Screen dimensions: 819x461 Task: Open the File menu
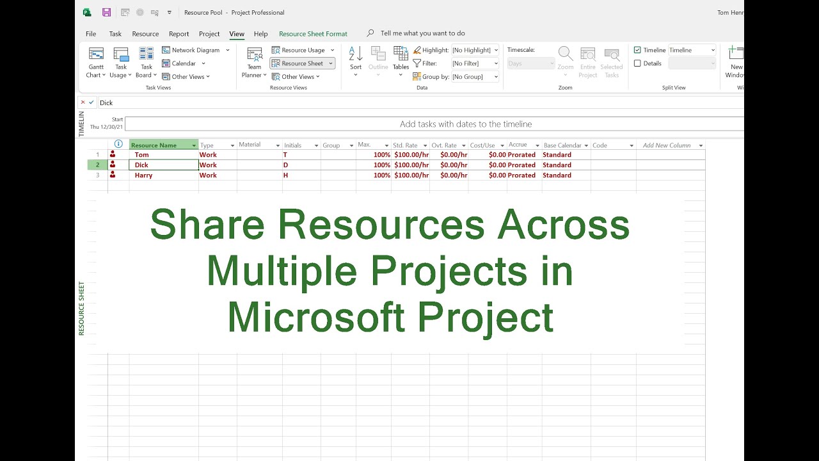[x=91, y=34]
